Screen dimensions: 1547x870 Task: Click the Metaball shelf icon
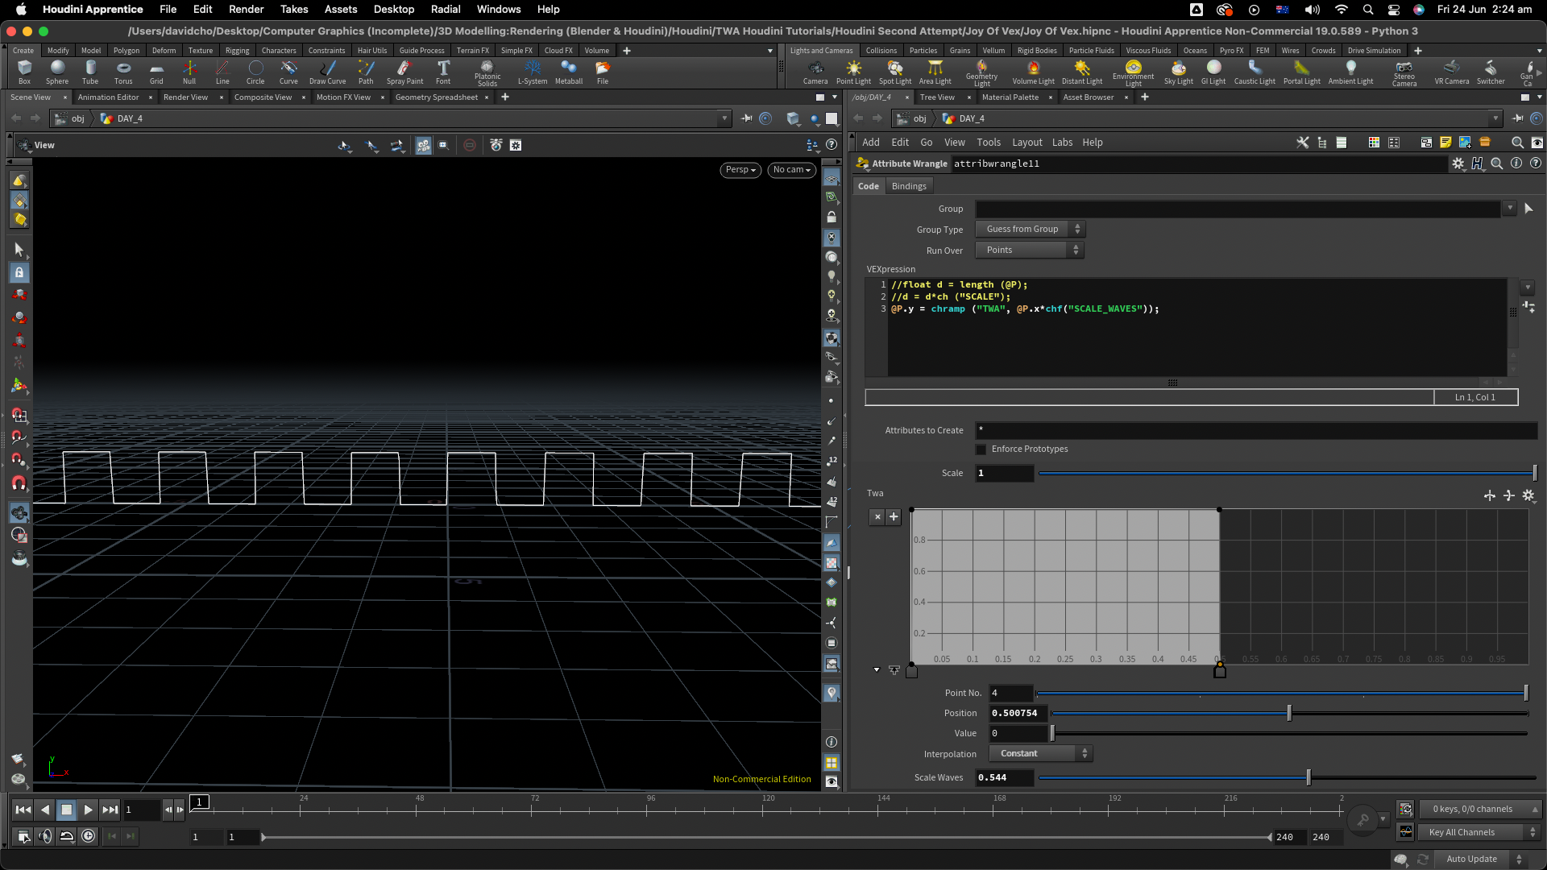(x=568, y=71)
